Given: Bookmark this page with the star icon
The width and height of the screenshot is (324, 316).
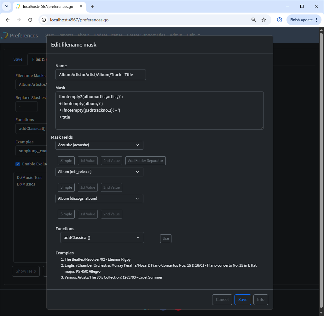Looking at the screenshot, I should point(264,20).
